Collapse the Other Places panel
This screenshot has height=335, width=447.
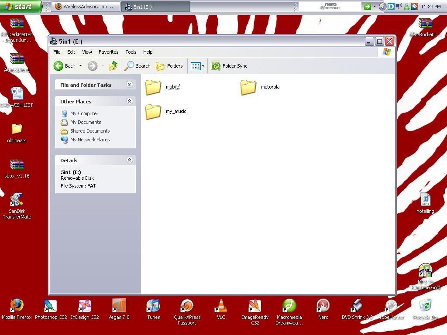(x=129, y=101)
